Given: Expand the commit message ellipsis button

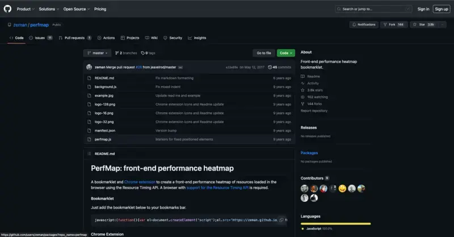Looking at the screenshot, I should pos(180,67).
